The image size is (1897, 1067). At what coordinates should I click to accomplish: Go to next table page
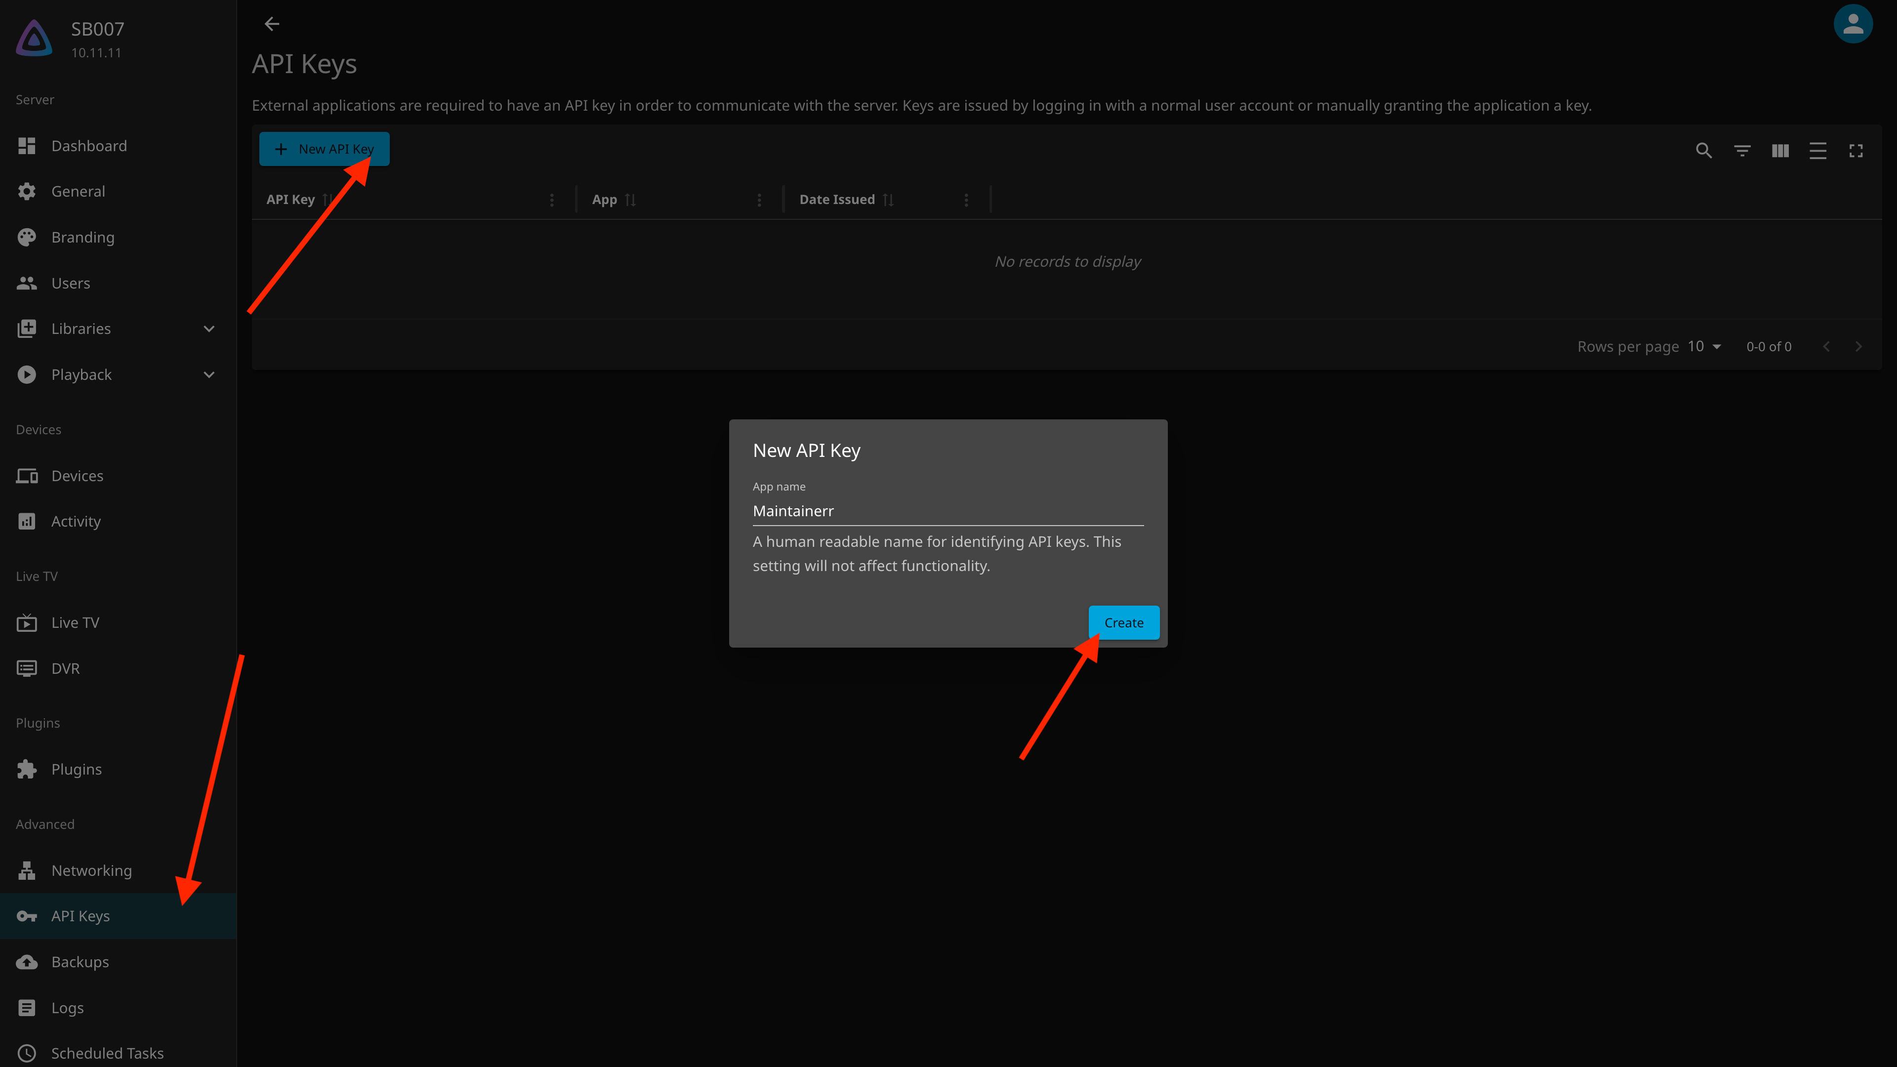coord(1858,347)
